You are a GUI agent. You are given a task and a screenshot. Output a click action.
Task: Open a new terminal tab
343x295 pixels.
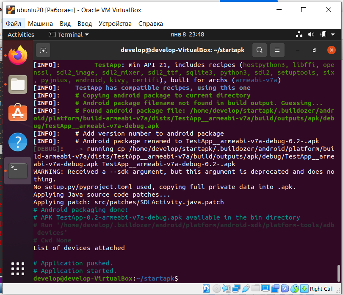[x=43, y=50]
